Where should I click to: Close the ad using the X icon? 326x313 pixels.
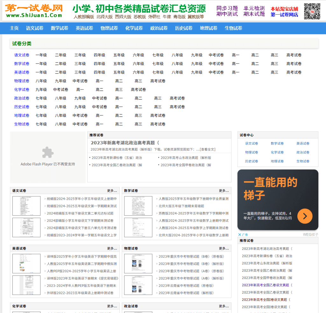tap(240, 235)
